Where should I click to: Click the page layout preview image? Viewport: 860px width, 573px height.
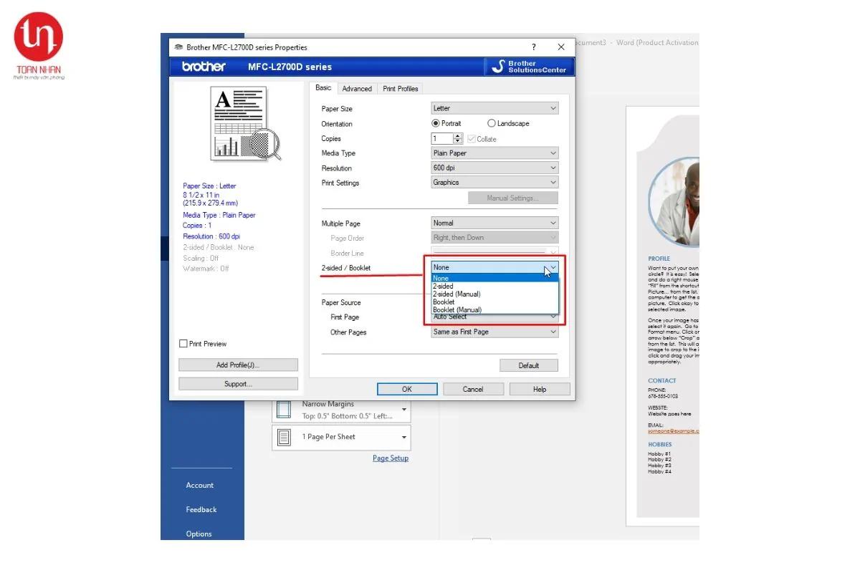[247, 123]
